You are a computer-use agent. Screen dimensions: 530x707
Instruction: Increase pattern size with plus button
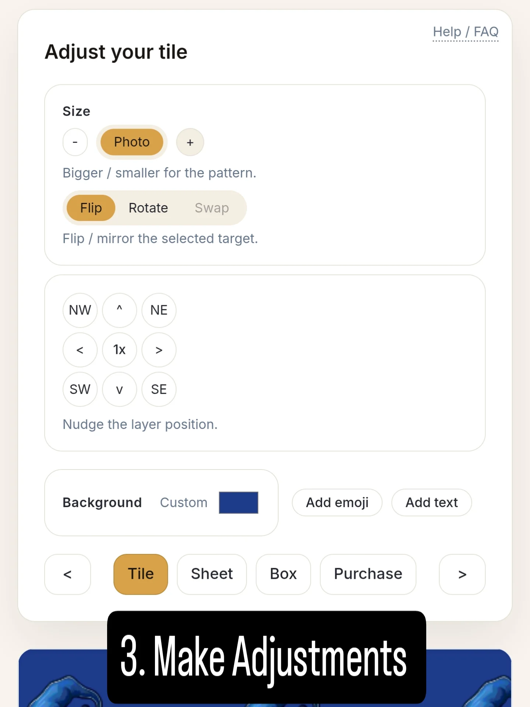click(x=190, y=142)
